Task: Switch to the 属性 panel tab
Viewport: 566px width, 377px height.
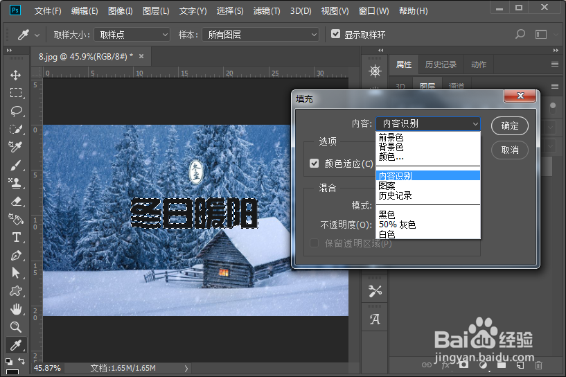Action: 404,64
